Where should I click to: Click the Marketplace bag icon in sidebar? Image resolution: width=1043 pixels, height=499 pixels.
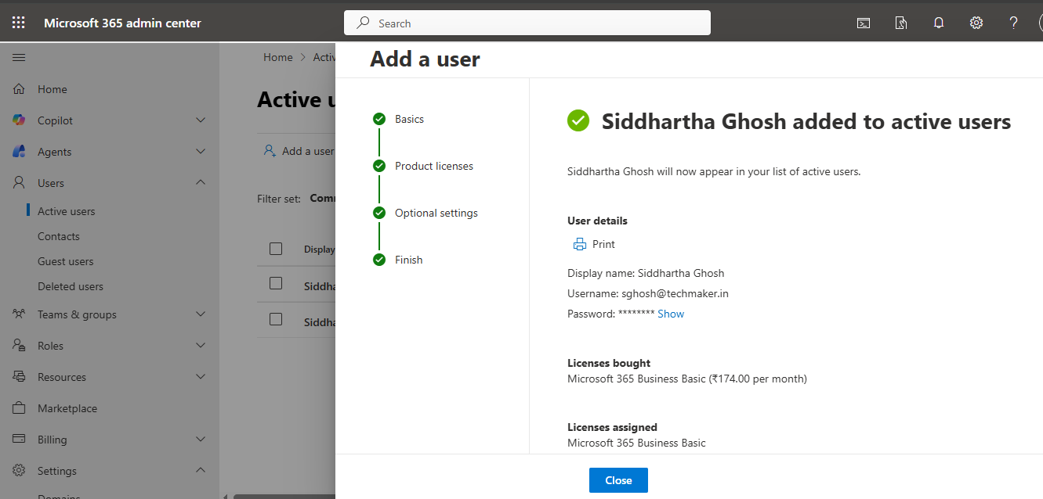click(20, 408)
